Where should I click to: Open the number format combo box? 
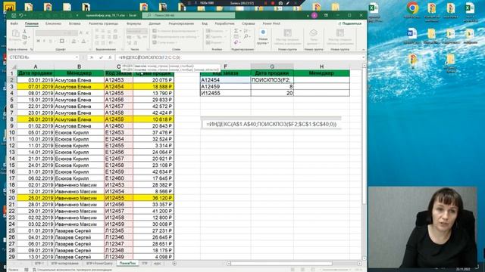click(x=136, y=32)
